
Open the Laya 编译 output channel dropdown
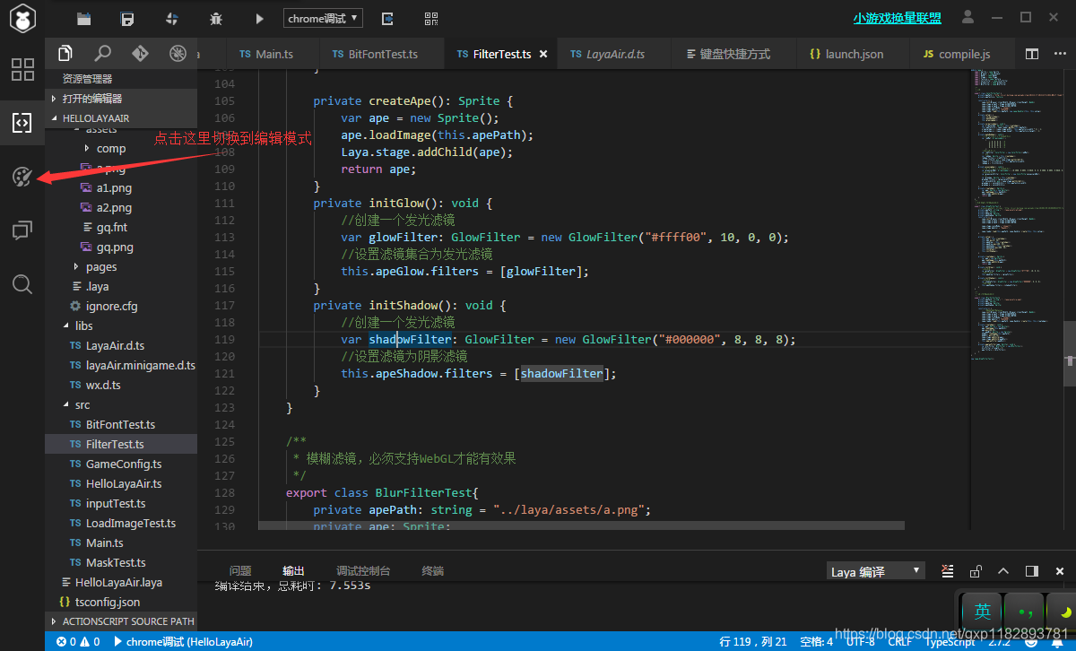pyautogui.click(x=875, y=571)
